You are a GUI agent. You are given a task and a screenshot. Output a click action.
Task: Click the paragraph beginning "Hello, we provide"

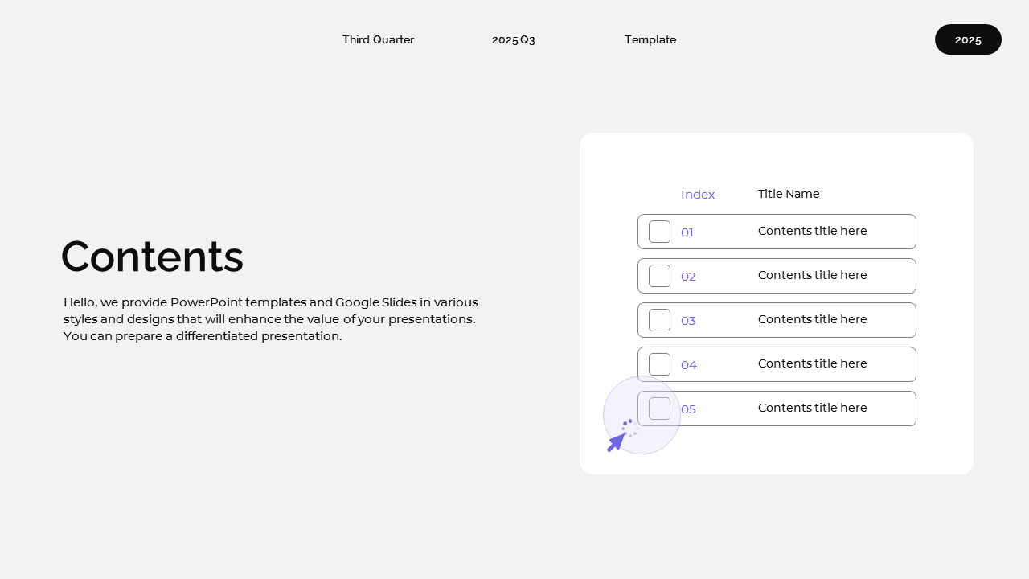click(271, 319)
